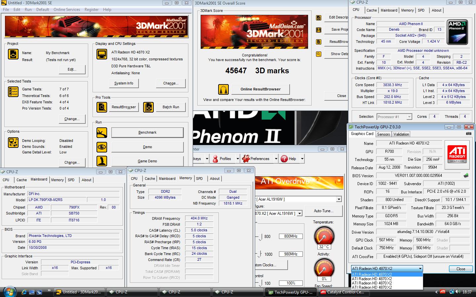Click the AMD Phenom II logo in CPU-Z
The width and height of the screenshot is (476, 297).
coord(457,32)
